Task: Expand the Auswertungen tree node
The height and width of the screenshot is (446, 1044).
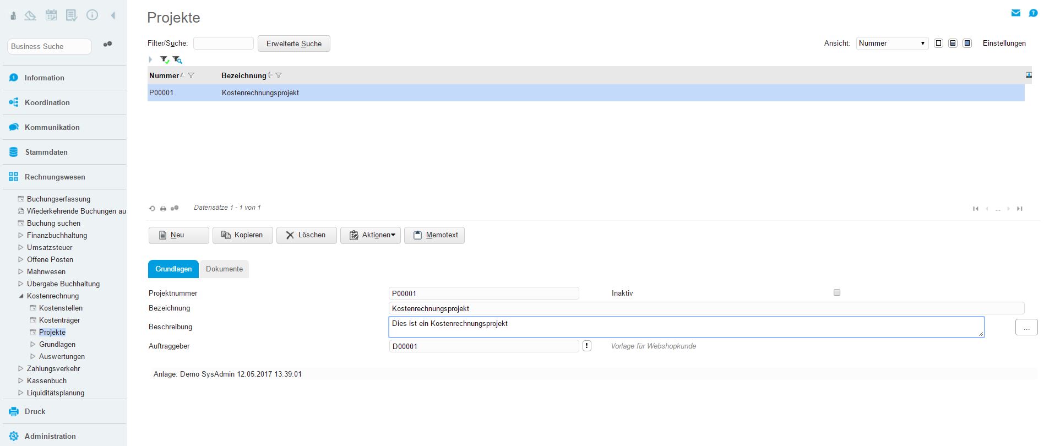Action: pos(33,356)
